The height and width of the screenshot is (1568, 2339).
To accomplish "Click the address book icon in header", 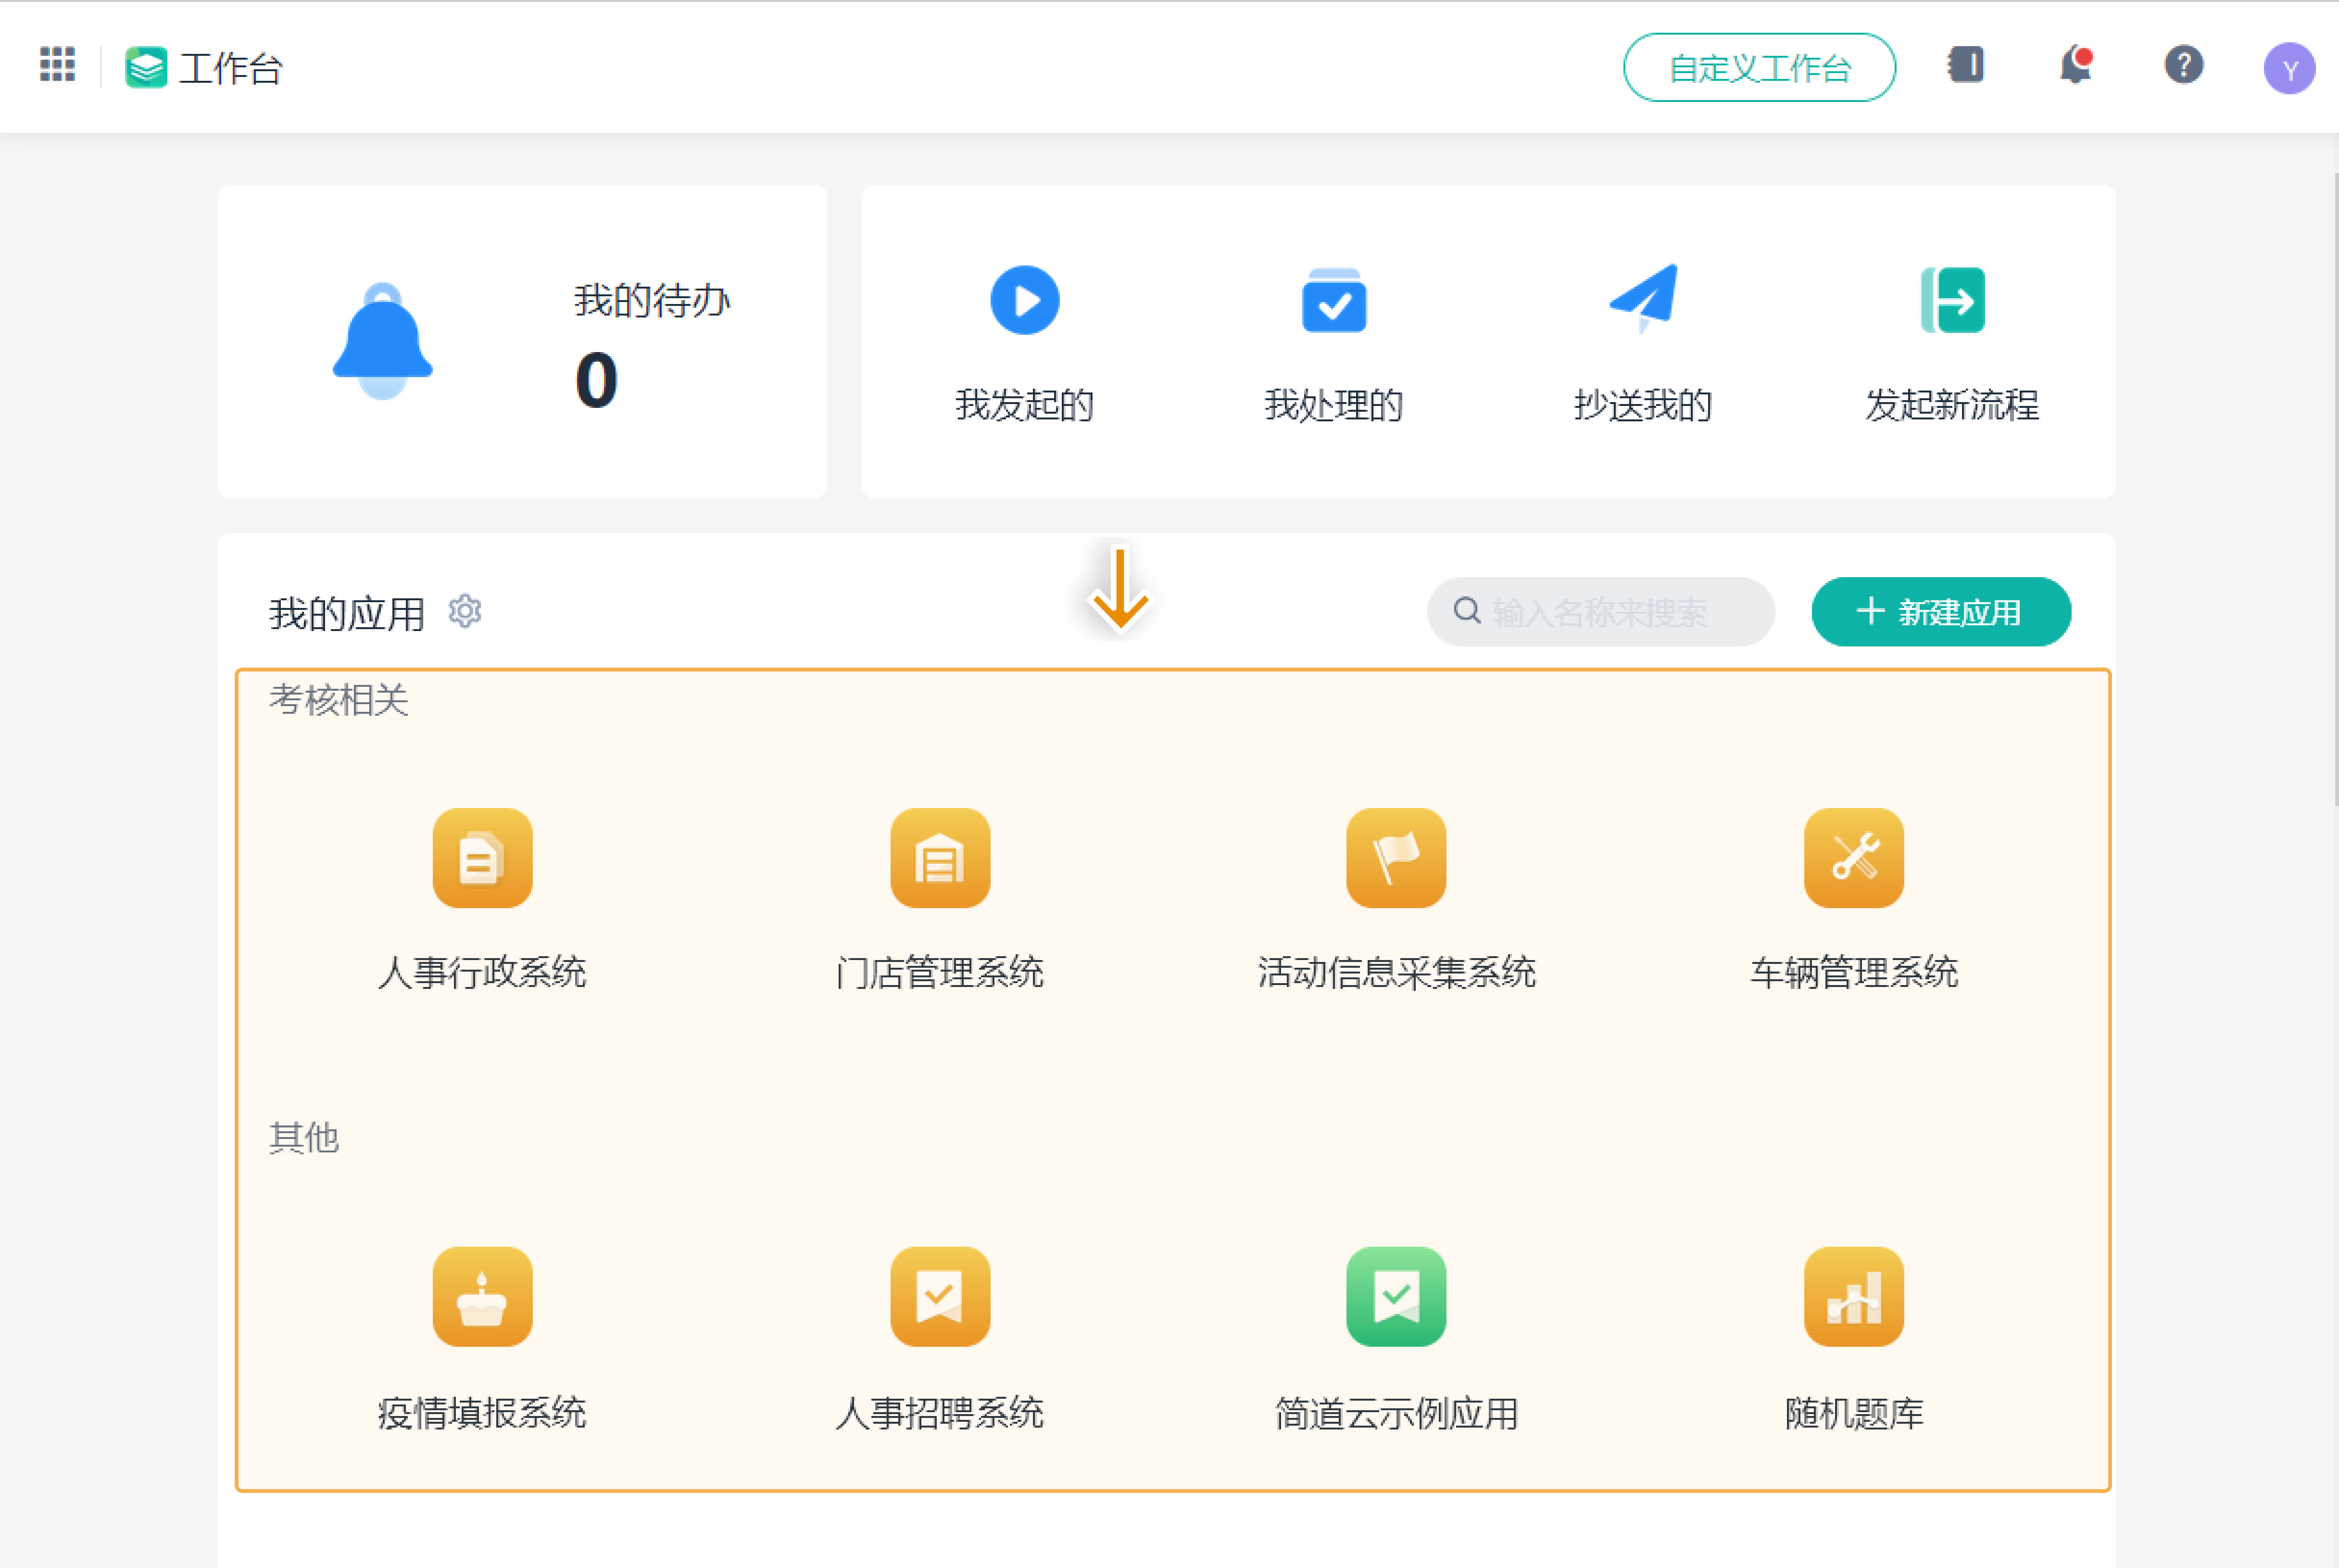I will point(1965,66).
